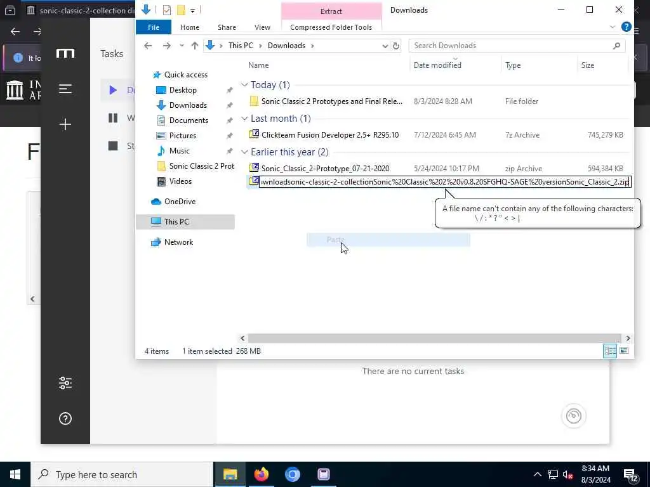Select Network in the navigation pane
This screenshot has height=487, width=650.
pos(178,242)
